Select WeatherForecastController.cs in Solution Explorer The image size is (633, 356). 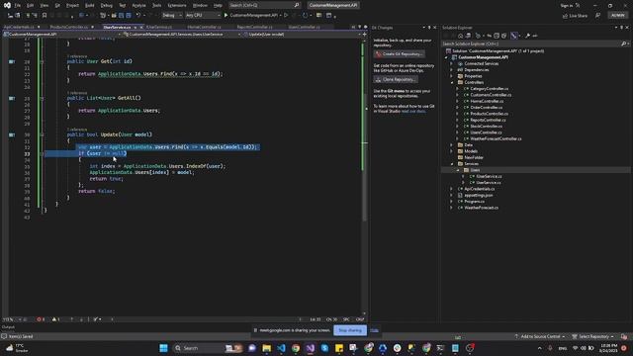[496, 138]
